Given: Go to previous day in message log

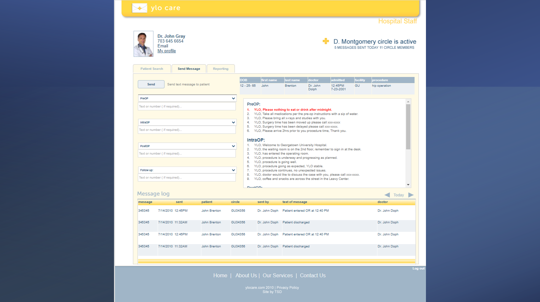Looking at the screenshot, I should coord(387,195).
